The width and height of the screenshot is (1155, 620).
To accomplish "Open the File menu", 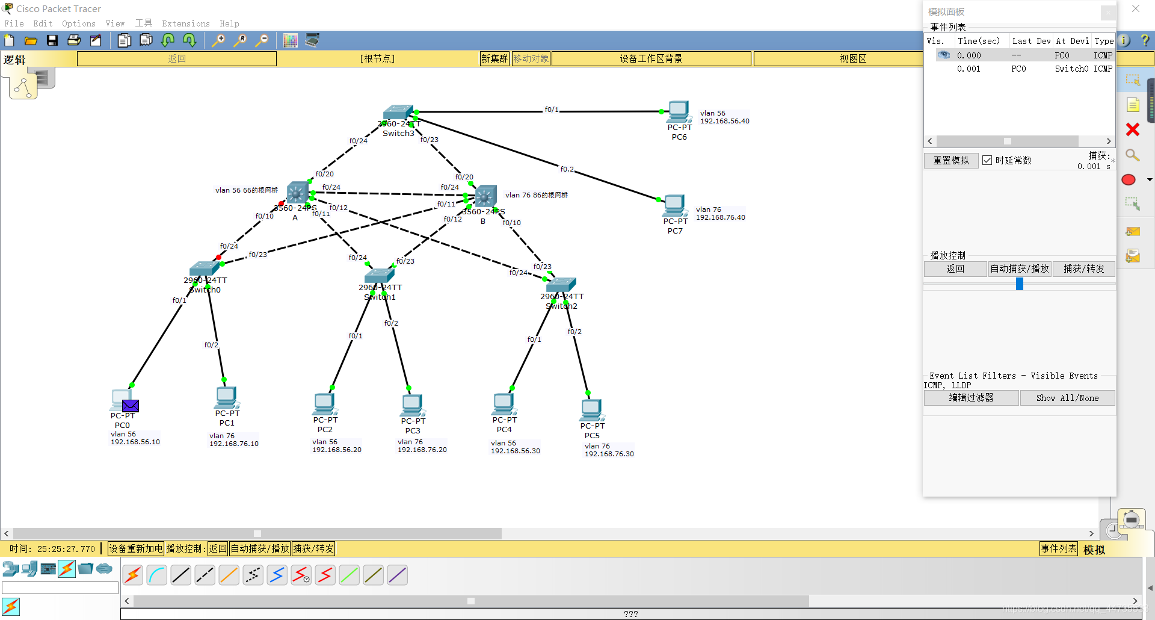I will [14, 23].
